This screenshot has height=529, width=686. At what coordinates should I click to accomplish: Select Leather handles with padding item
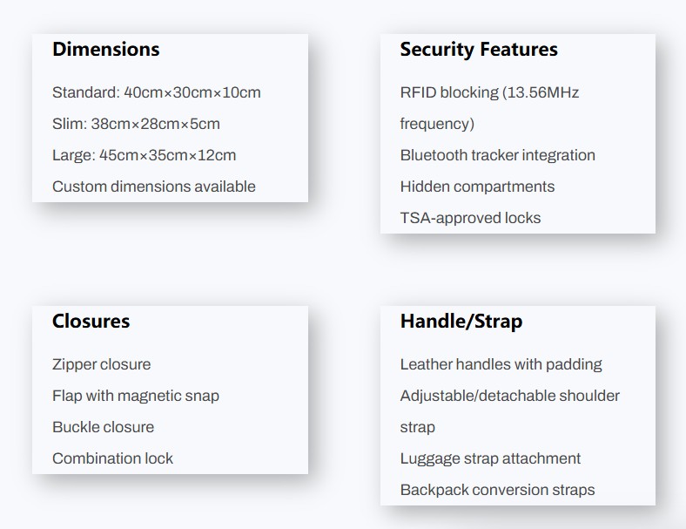[x=501, y=364]
